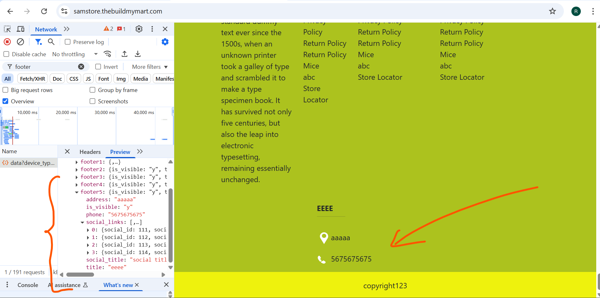Click the network overview timeline

pyautogui.click(x=87, y=126)
